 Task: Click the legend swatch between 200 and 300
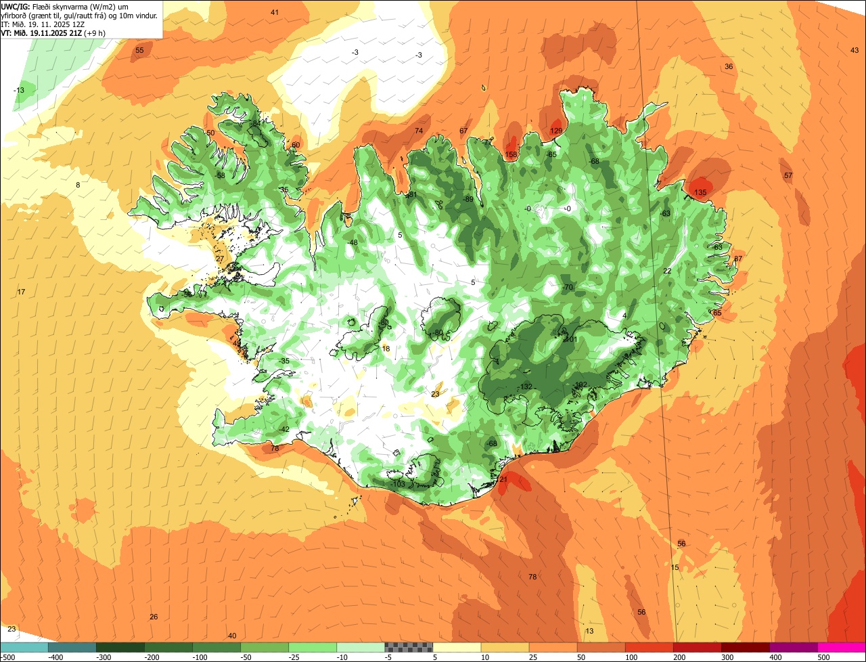[697, 647]
